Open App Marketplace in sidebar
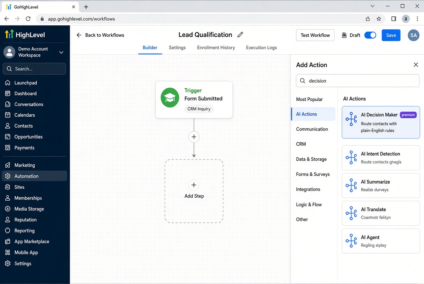 tap(32, 242)
